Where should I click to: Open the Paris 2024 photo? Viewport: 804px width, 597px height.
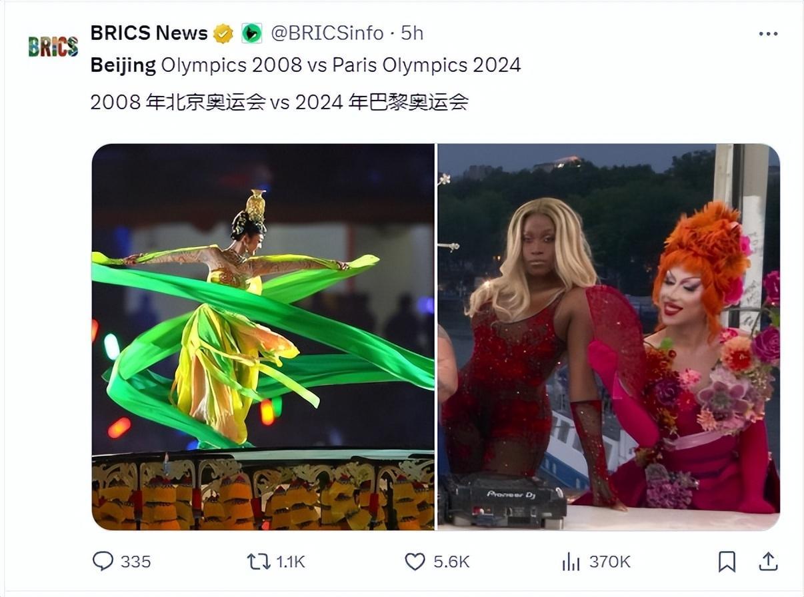click(609, 336)
